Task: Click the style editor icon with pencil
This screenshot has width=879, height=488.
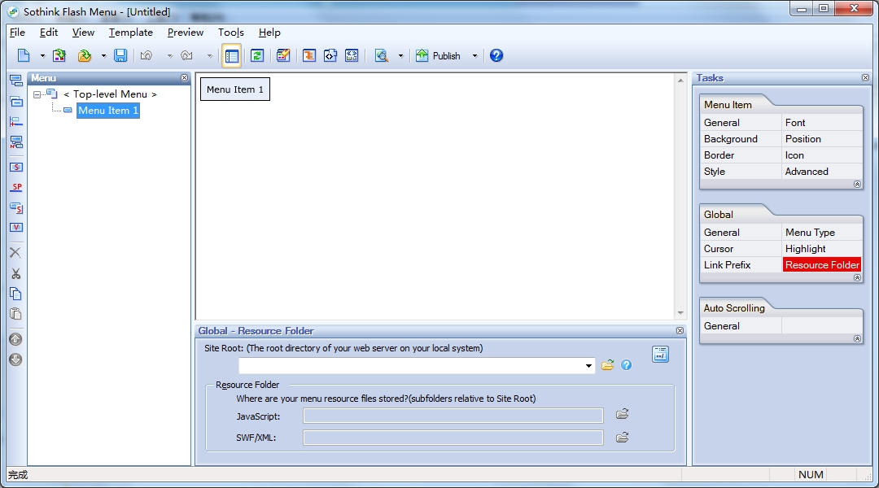Action: point(284,55)
